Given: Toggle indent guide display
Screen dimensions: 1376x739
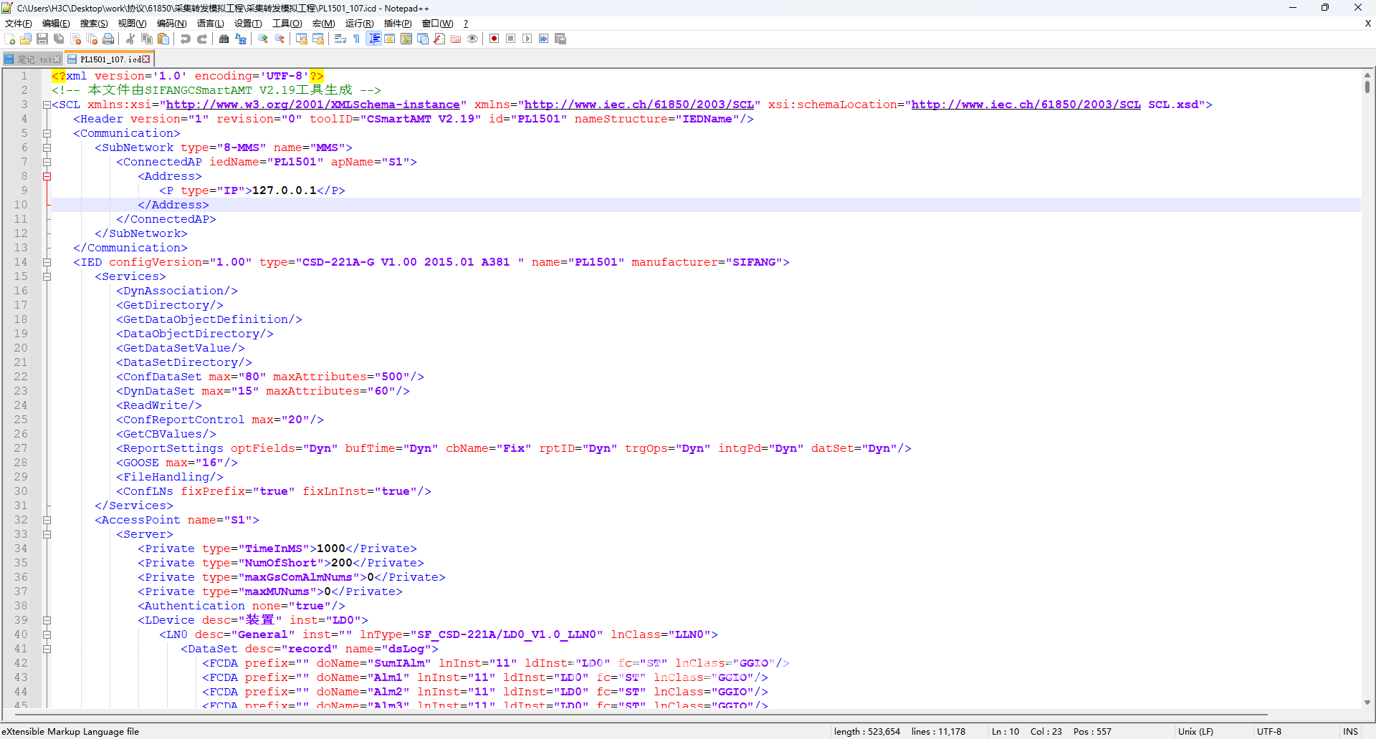Looking at the screenshot, I should [x=374, y=39].
